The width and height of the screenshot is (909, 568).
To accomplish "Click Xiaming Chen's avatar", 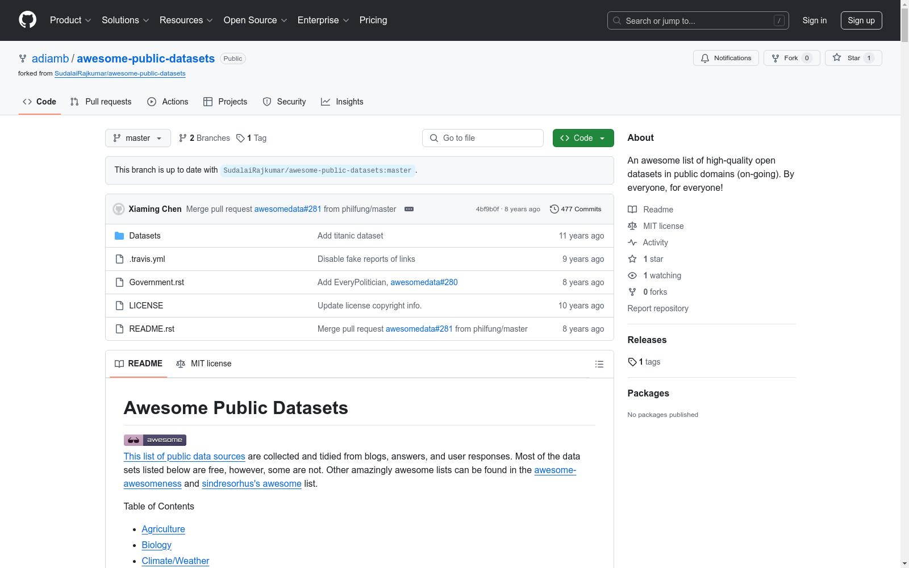I will (x=119, y=209).
